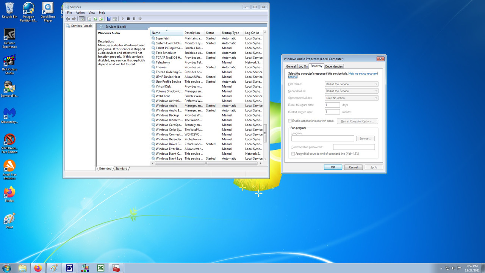485x273 pixels.
Task: Open the Second failure dropdown
Action: pos(352,91)
